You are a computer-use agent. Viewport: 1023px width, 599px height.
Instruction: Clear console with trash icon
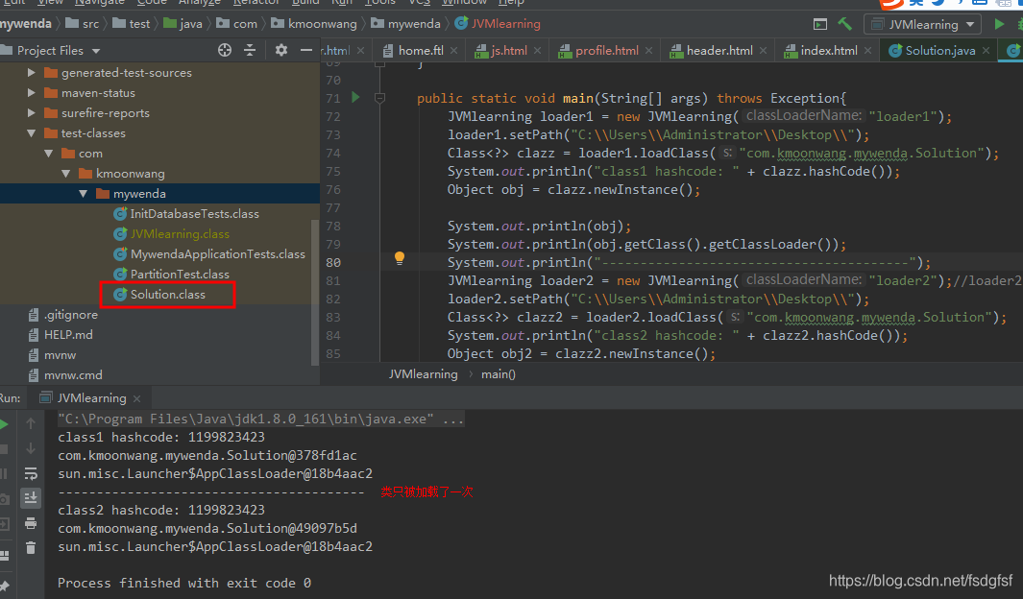(31, 548)
